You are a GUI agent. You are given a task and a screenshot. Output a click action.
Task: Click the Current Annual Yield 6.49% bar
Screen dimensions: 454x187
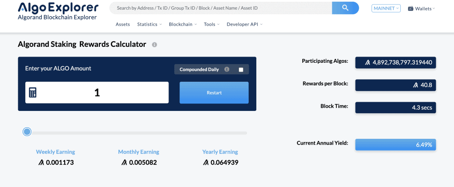point(395,145)
